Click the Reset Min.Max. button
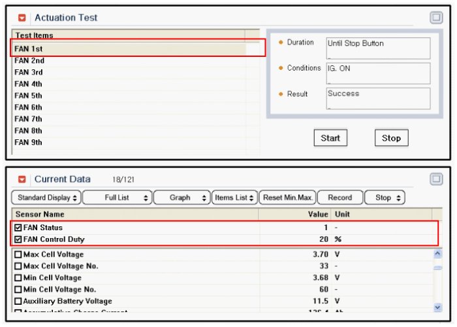Image resolution: width=457 pixels, height=327 pixels. click(288, 198)
